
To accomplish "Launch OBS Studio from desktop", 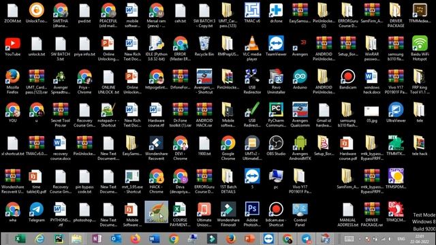I will click(x=276, y=146).
